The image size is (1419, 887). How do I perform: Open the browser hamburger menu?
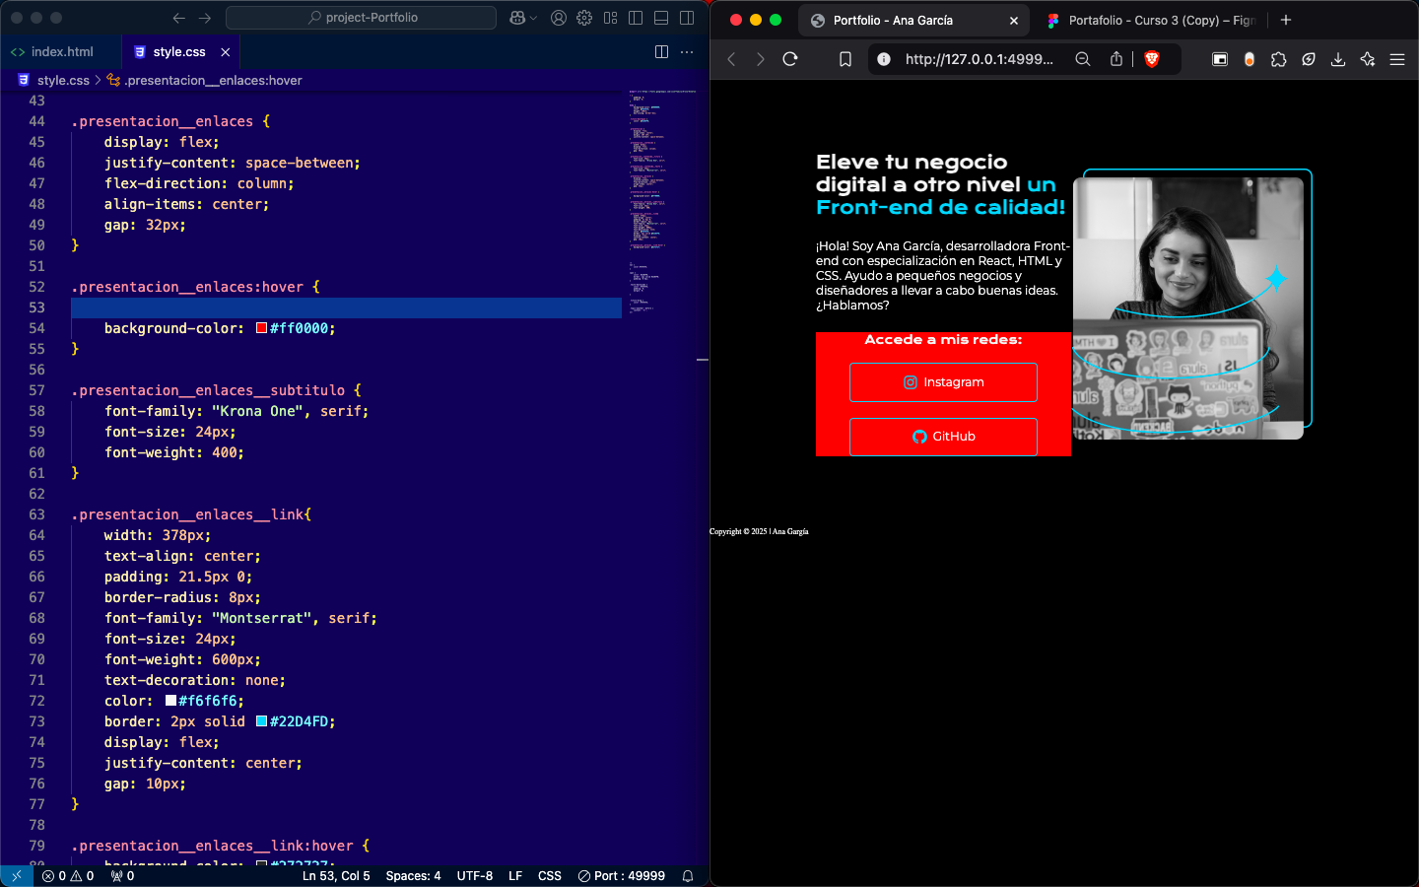(1397, 59)
